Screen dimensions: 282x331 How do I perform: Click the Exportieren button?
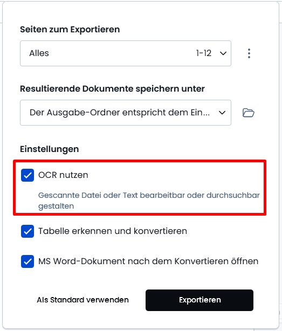pos(200,300)
